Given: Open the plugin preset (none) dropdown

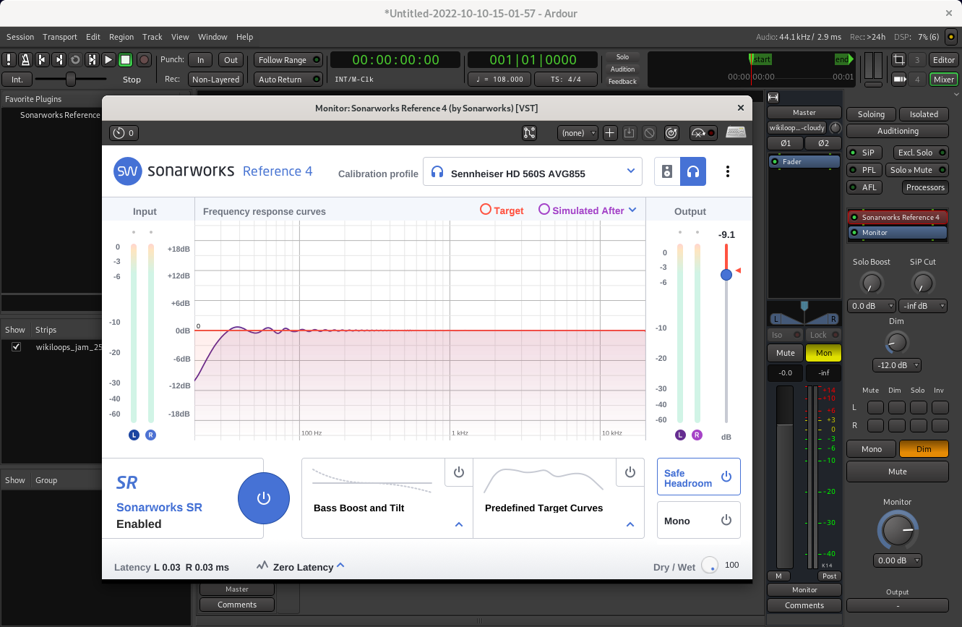Looking at the screenshot, I should coord(577,133).
